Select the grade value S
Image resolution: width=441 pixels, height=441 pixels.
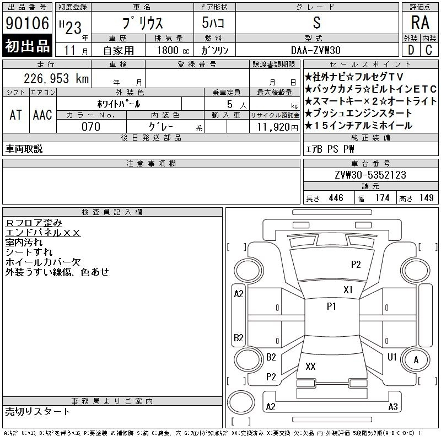(x=316, y=23)
